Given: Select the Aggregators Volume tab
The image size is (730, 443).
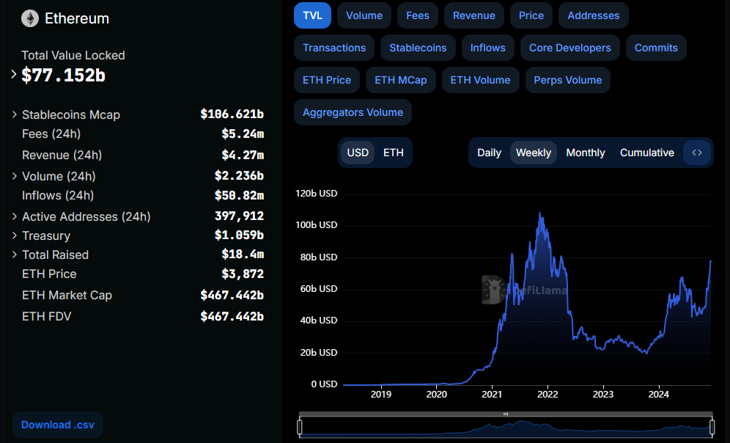Looking at the screenshot, I should tap(353, 112).
